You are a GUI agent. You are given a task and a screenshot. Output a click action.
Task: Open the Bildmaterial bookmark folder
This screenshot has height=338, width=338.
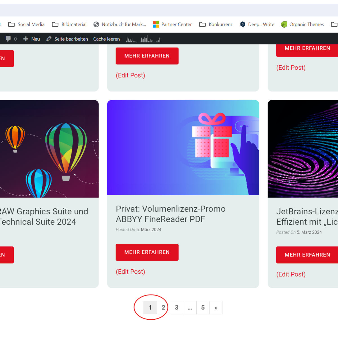point(69,25)
